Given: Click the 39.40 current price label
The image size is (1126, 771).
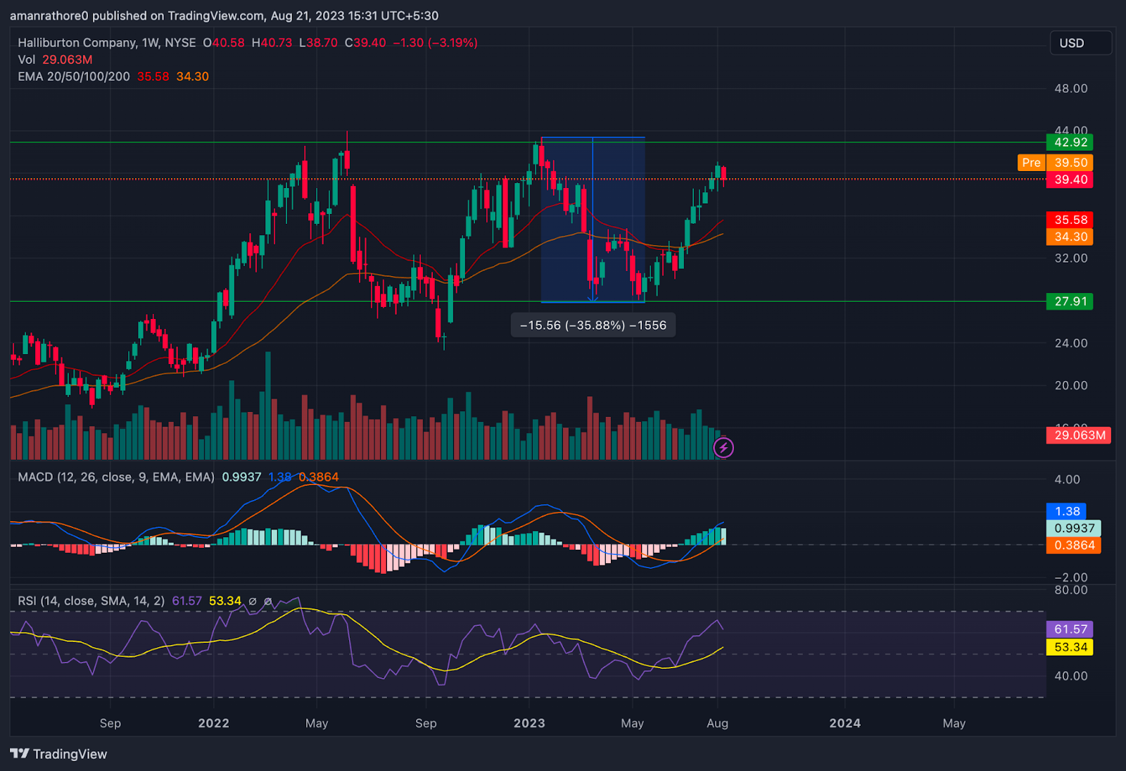Looking at the screenshot, I should [1070, 180].
